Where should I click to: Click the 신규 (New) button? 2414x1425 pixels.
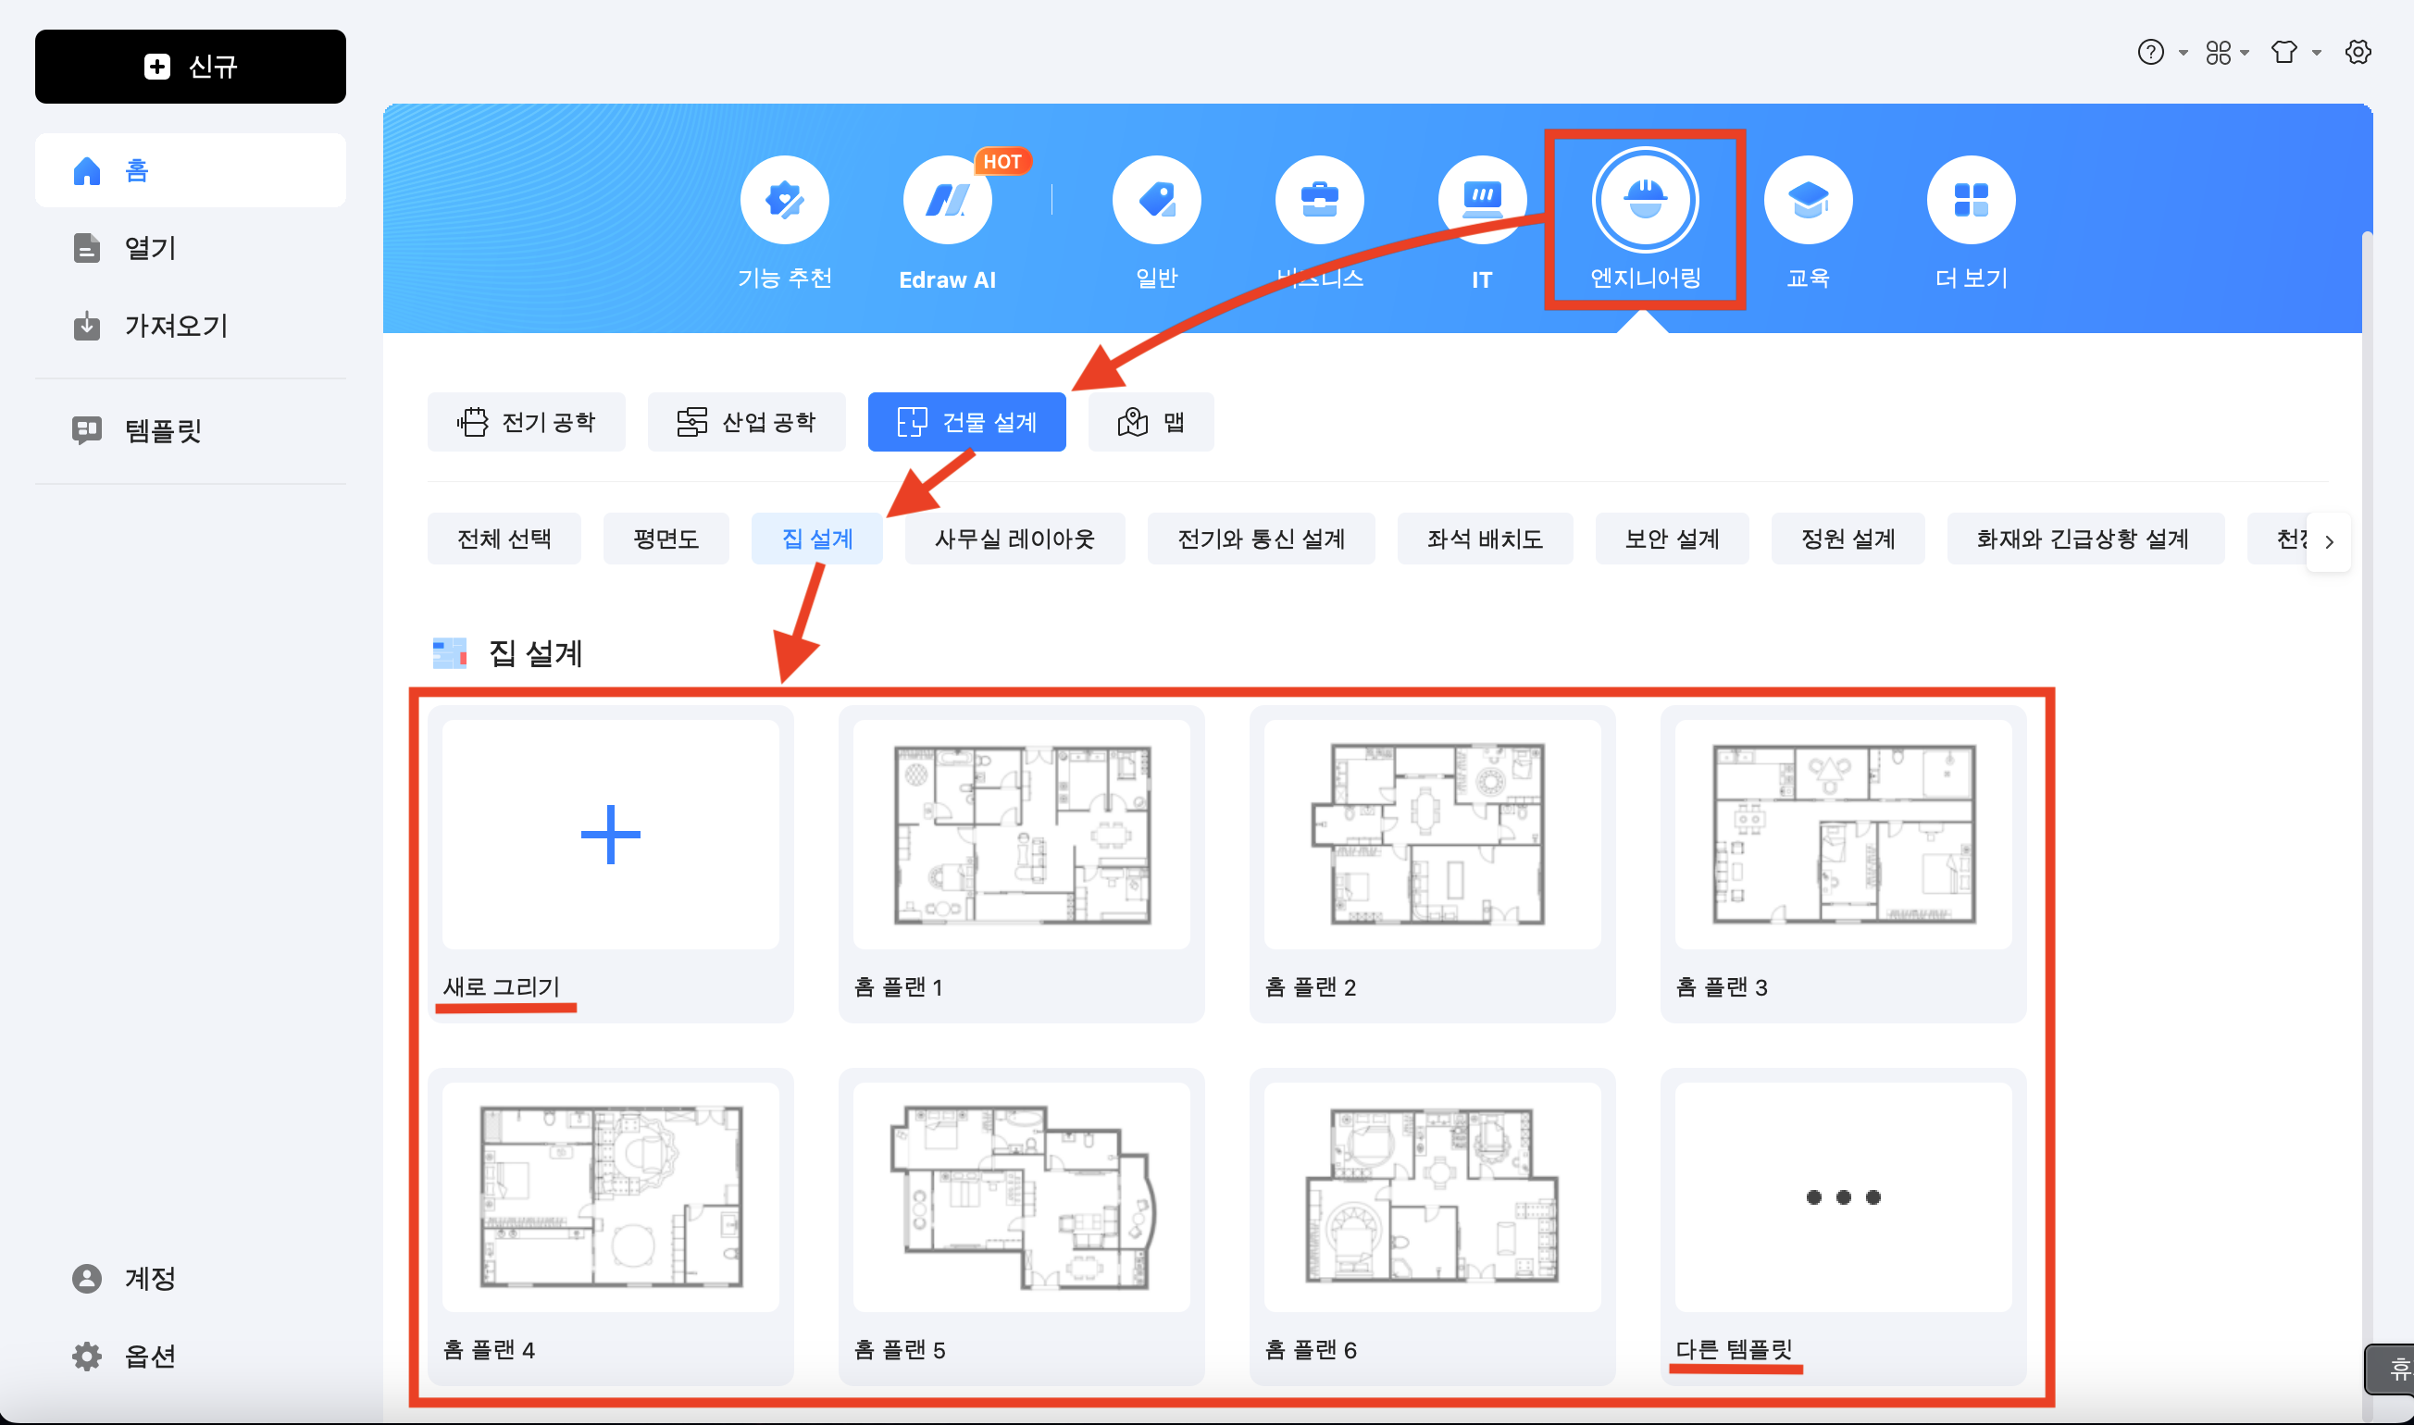click(190, 67)
